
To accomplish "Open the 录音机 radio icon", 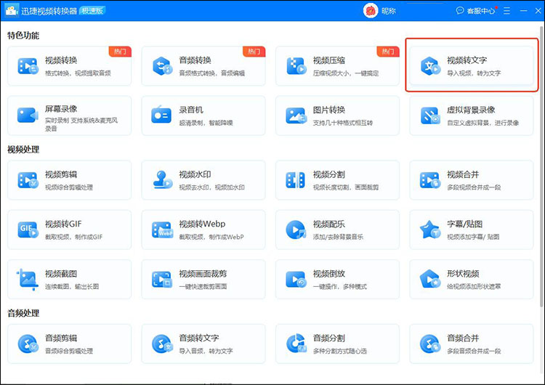I will (161, 115).
